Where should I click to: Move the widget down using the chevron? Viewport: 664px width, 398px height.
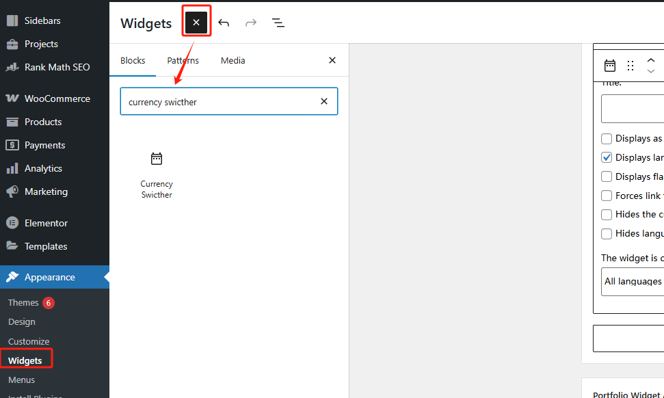point(651,70)
